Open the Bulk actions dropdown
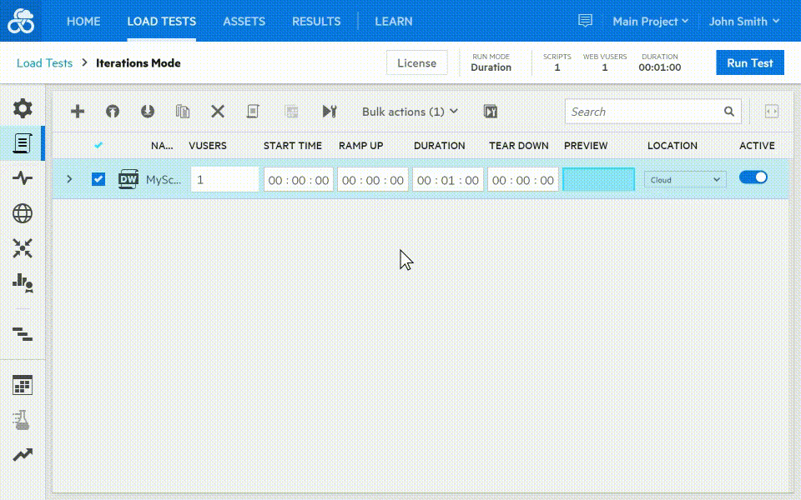The height and width of the screenshot is (500, 801). [x=408, y=111]
